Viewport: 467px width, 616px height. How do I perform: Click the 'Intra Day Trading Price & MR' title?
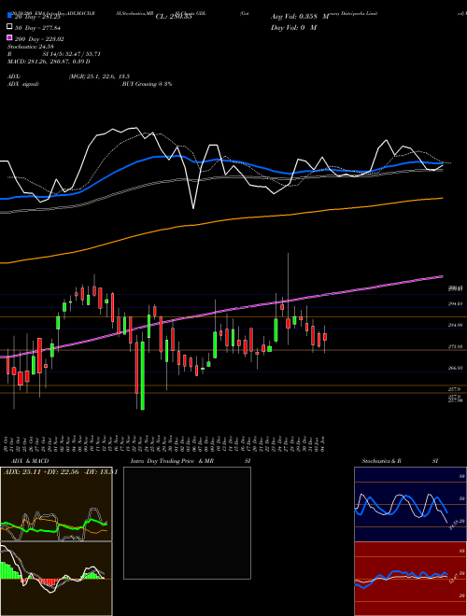pos(172,461)
